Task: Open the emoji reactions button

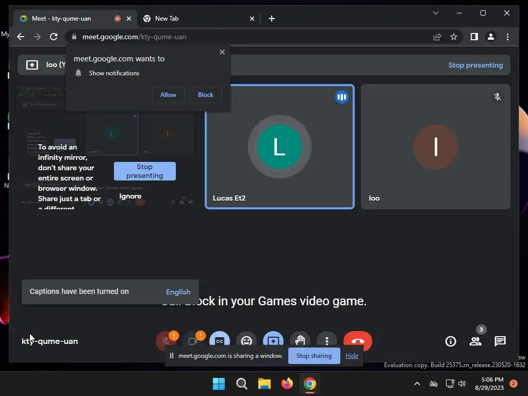Action: [x=246, y=340]
